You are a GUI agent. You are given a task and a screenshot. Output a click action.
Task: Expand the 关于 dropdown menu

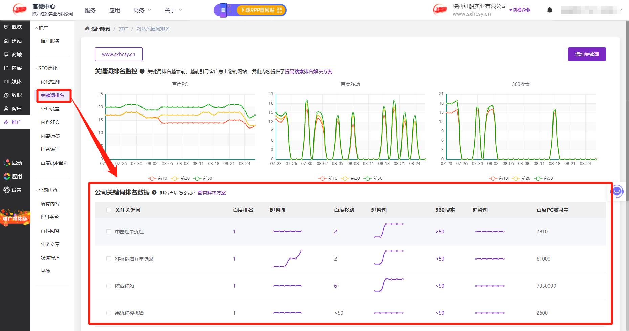(173, 10)
